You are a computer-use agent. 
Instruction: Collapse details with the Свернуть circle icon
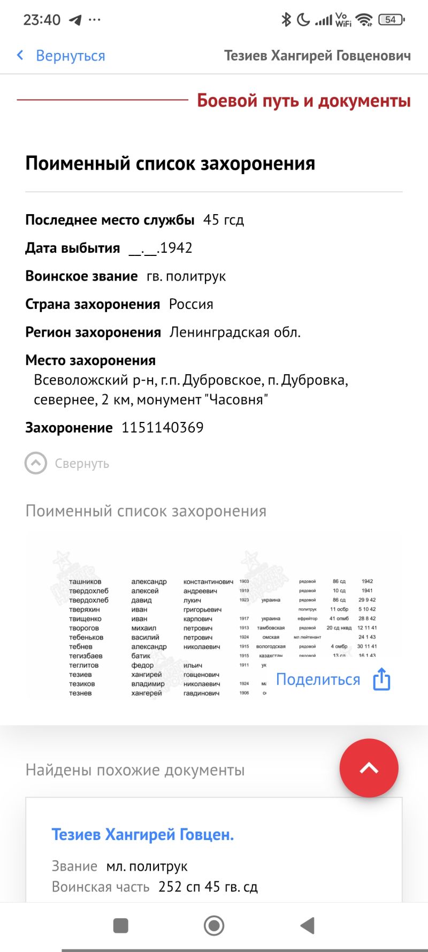point(36,463)
